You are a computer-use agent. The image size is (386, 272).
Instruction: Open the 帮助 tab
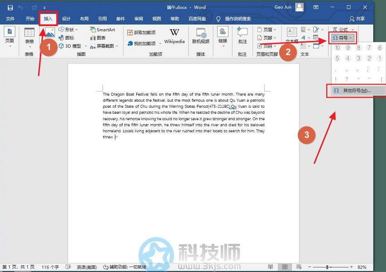click(175, 19)
